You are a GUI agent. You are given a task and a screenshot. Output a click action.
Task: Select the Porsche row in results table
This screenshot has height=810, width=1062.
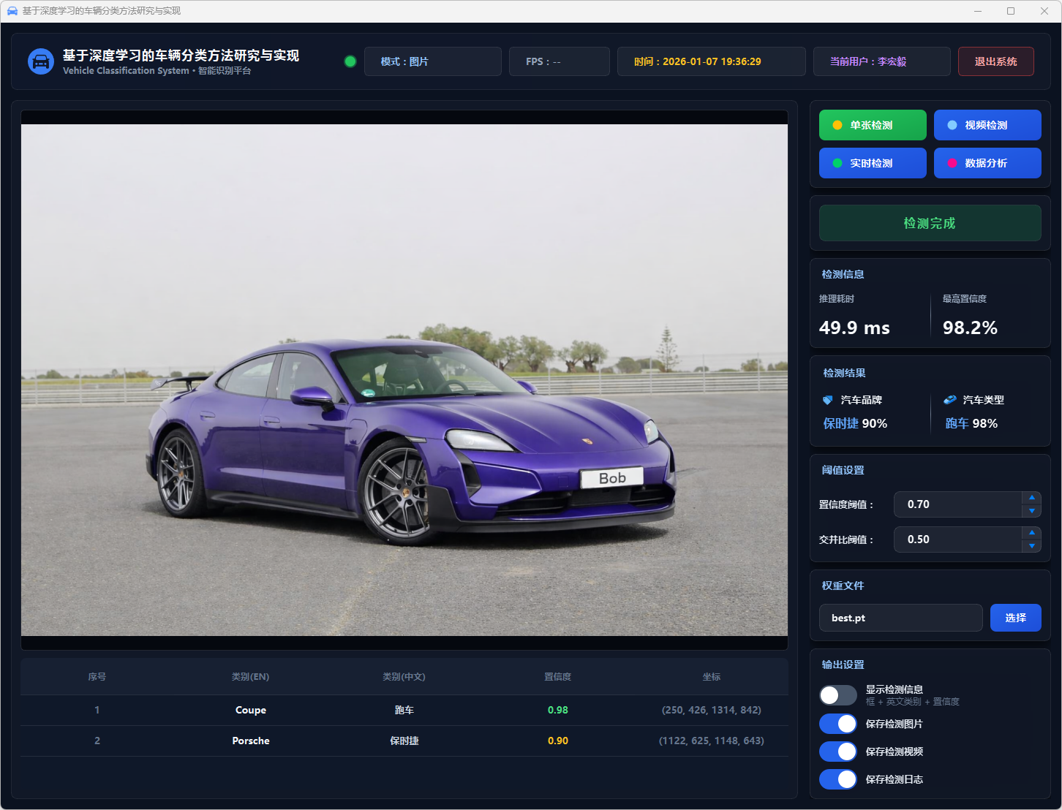[x=404, y=741]
